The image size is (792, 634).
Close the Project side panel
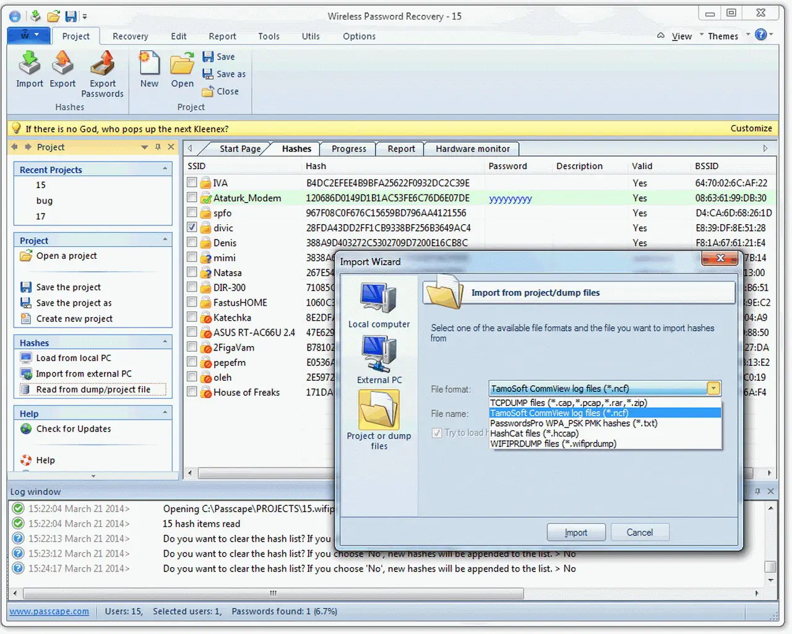(171, 147)
